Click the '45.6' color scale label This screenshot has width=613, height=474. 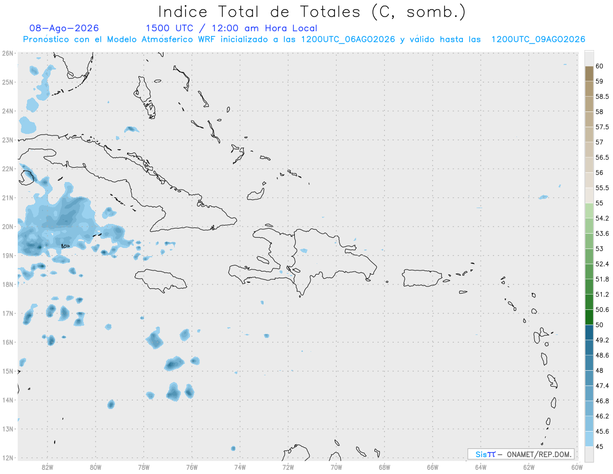tap(603, 432)
